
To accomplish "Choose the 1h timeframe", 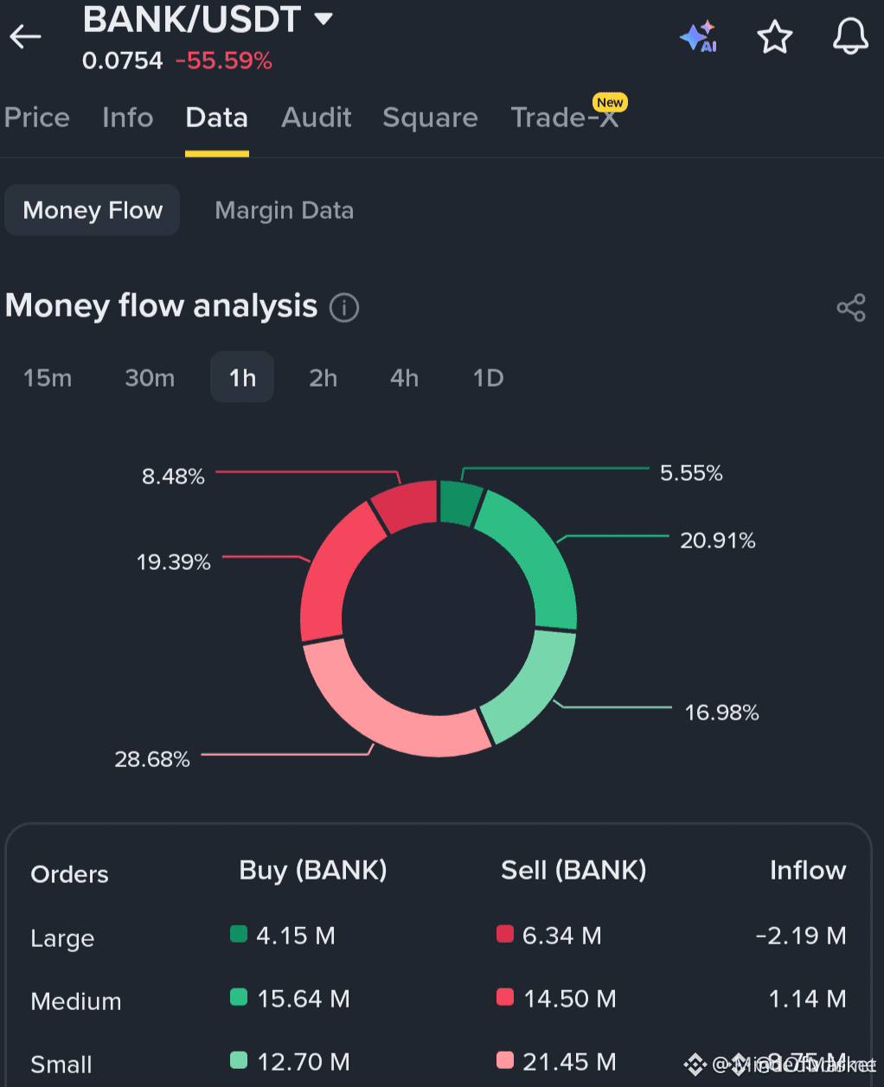I will [x=242, y=377].
